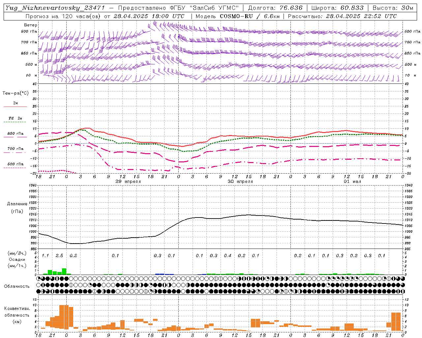The height and width of the screenshot is (338, 422).
Task: Click the 30 апреля date label
Action: tap(240, 182)
